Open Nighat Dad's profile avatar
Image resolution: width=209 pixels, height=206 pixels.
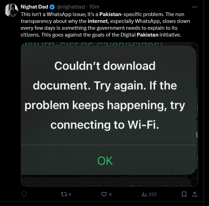tap(11, 10)
